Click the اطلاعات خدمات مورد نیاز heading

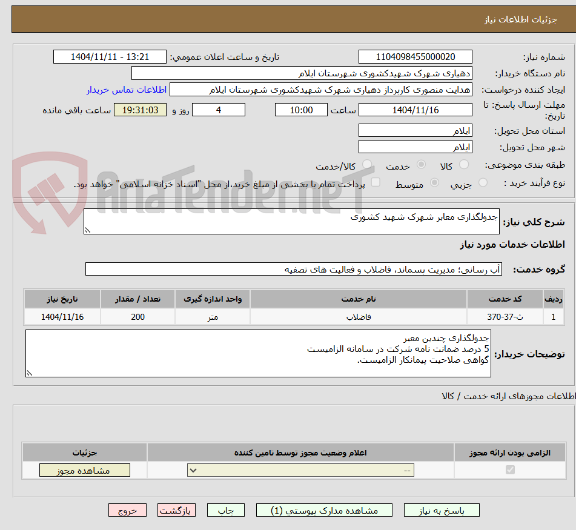pyautogui.click(x=512, y=245)
